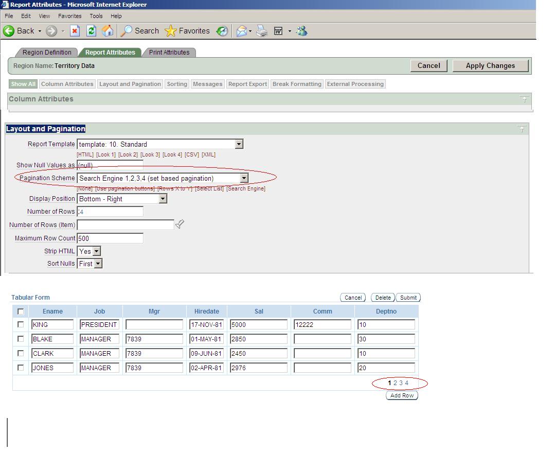Go to the Home page icon
Screen dimensions: 555x451
click(108, 31)
